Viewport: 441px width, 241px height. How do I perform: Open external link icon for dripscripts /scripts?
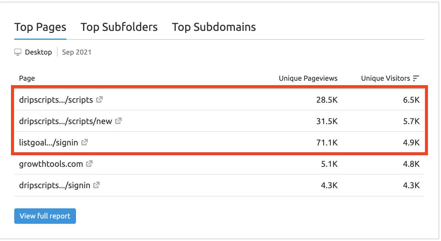click(99, 100)
